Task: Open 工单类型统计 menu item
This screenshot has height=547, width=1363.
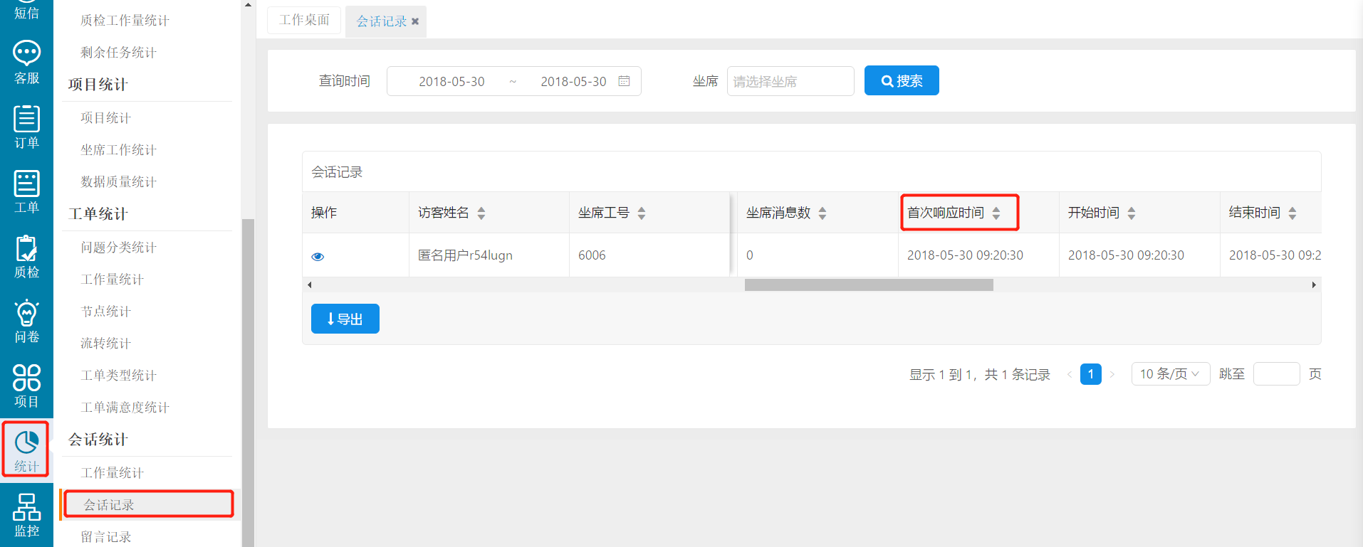Action: [x=118, y=376]
